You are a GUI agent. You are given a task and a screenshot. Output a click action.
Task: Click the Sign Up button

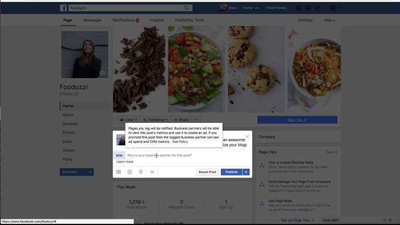[x=297, y=120]
